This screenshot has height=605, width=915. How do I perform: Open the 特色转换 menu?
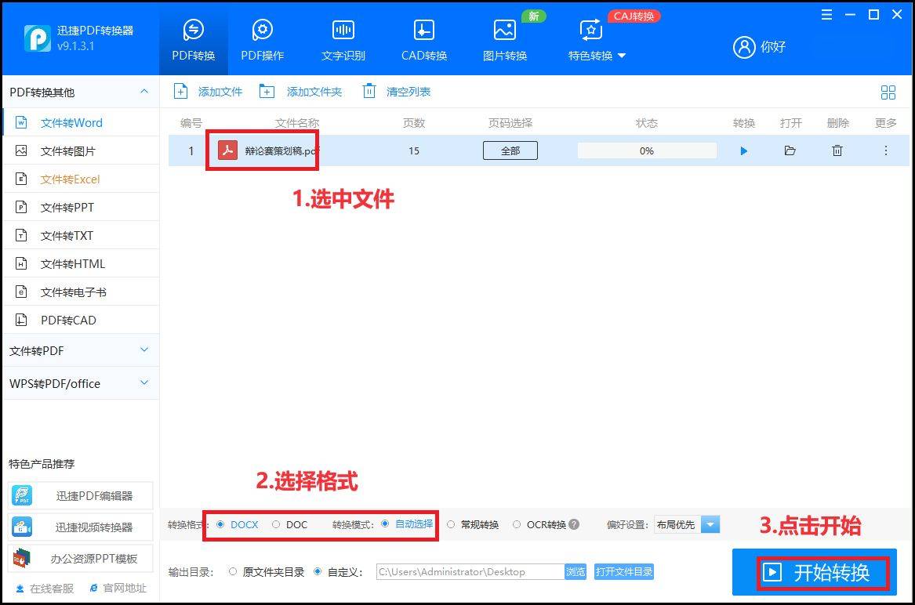(592, 55)
